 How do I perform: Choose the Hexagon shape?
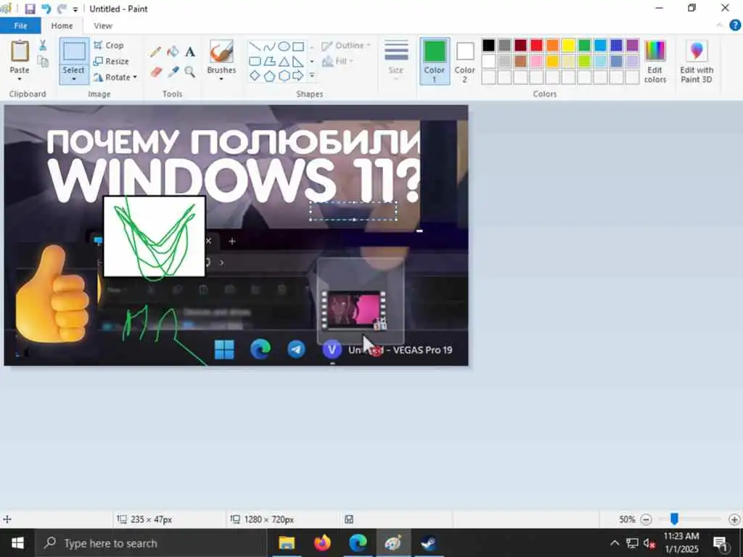tap(284, 75)
